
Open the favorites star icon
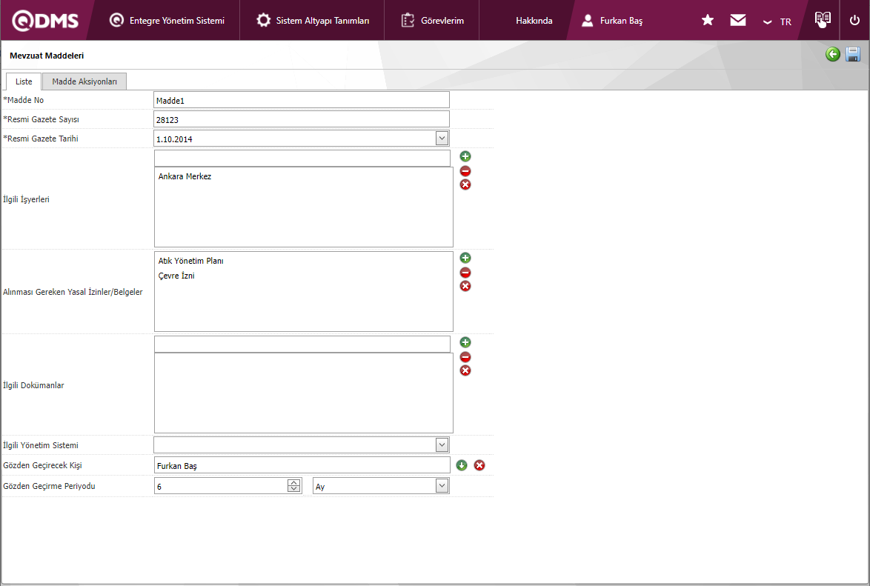tap(708, 20)
